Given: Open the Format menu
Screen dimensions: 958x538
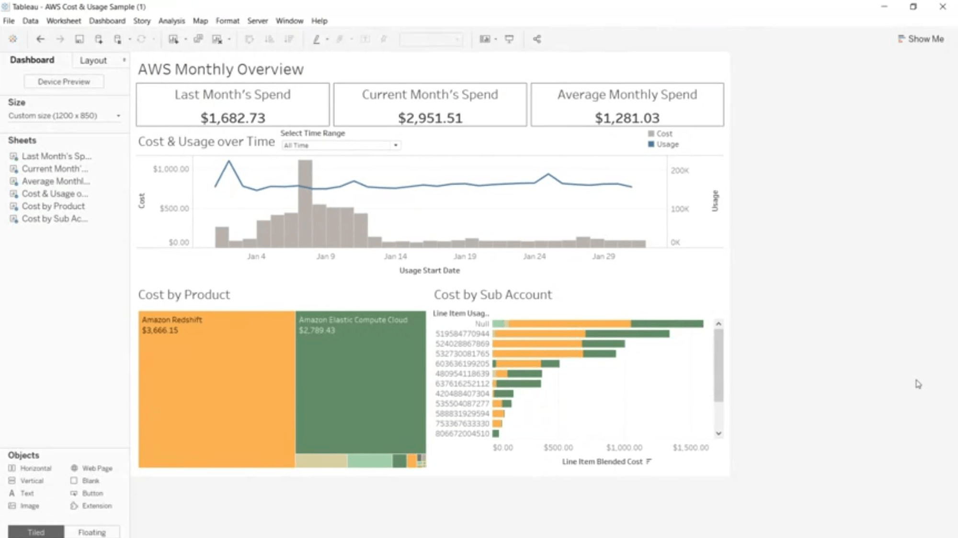Looking at the screenshot, I should [228, 21].
